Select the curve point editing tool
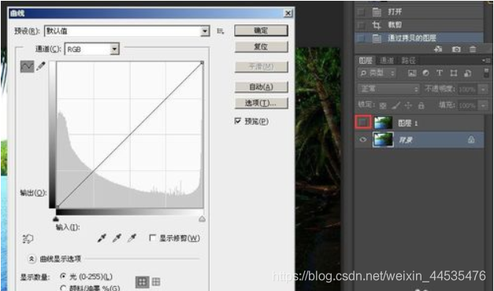 [x=27, y=66]
